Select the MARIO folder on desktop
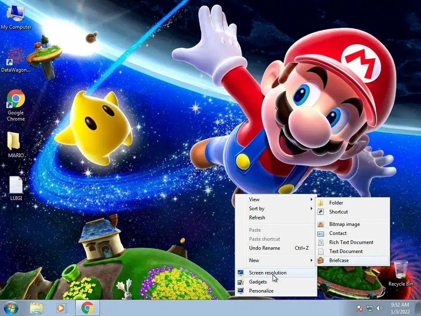The width and height of the screenshot is (421, 316). click(16, 144)
